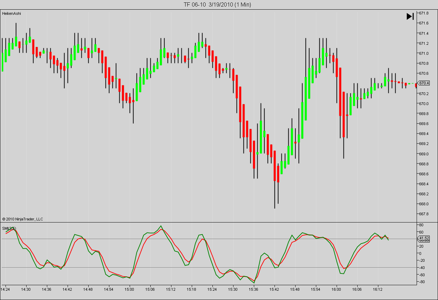Viewport: 438px width, 300px height.
Task: Click the 14:36 time axis label
Action: click(47, 289)
